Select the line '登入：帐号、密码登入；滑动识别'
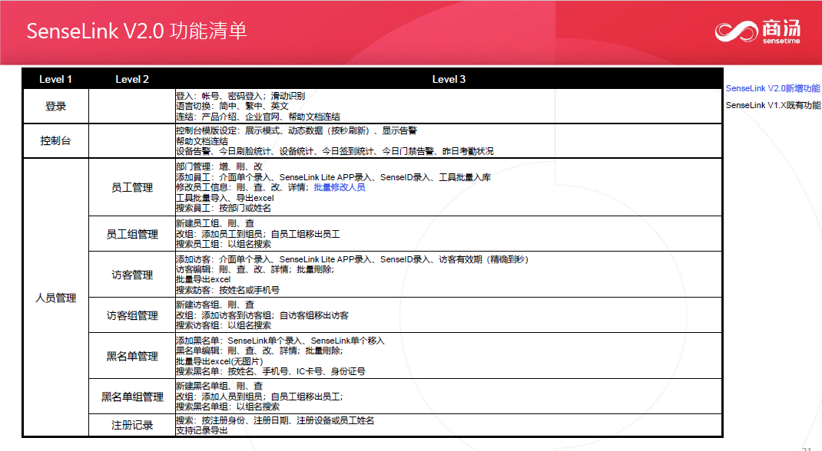 [x=240, y=96]
